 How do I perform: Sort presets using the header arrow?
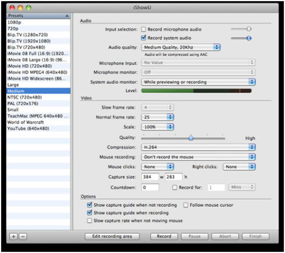pyautogui.click(x=67, y=16)
